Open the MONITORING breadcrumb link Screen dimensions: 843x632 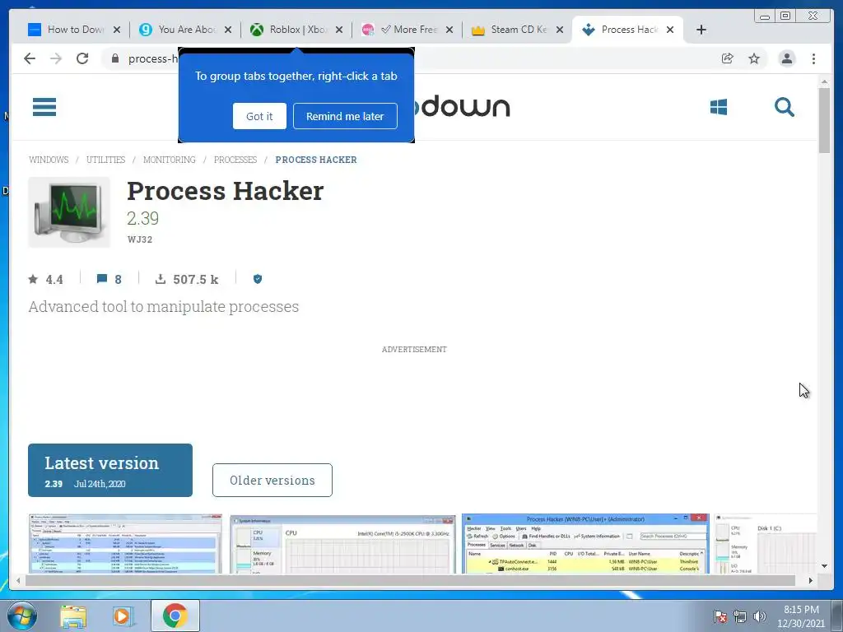pyautogui.click(x=170, y=160)
